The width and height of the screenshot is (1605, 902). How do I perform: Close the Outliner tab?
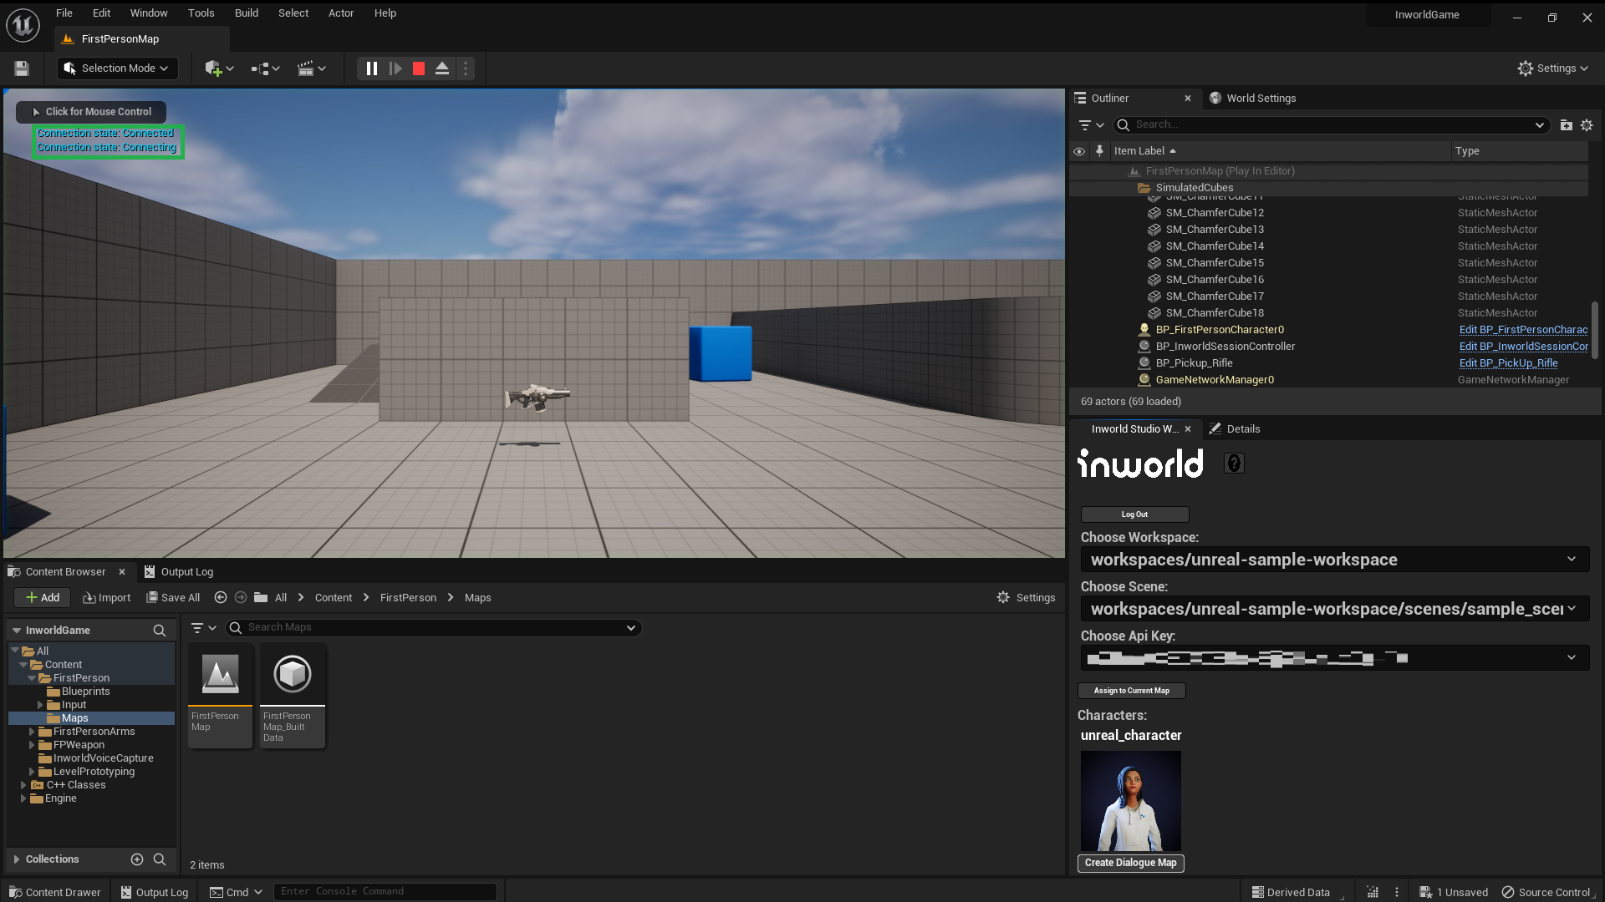tap(1188, 99)
